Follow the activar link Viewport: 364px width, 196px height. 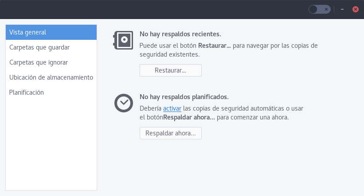click(172, 108)
